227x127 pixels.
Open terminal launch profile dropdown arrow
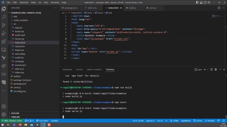pos(207,69)
